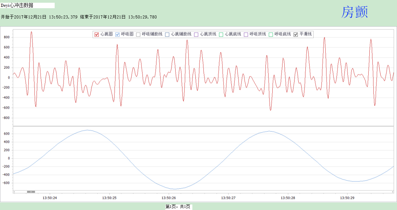
Task: Click the 第1页，共1页 page indicator
Action: 178,207
